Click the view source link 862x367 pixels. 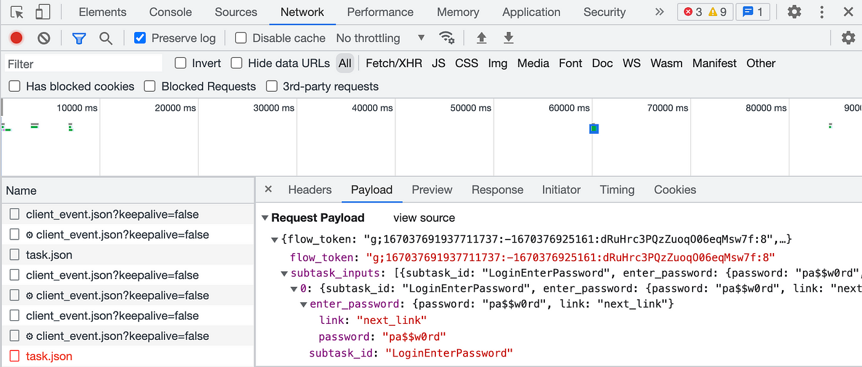(424, 218)
